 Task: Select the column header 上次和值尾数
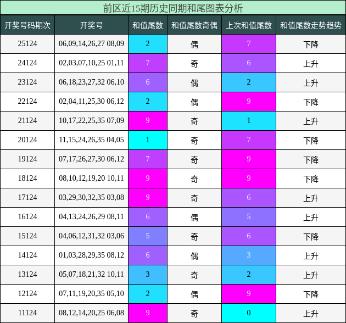pos(249,25)
